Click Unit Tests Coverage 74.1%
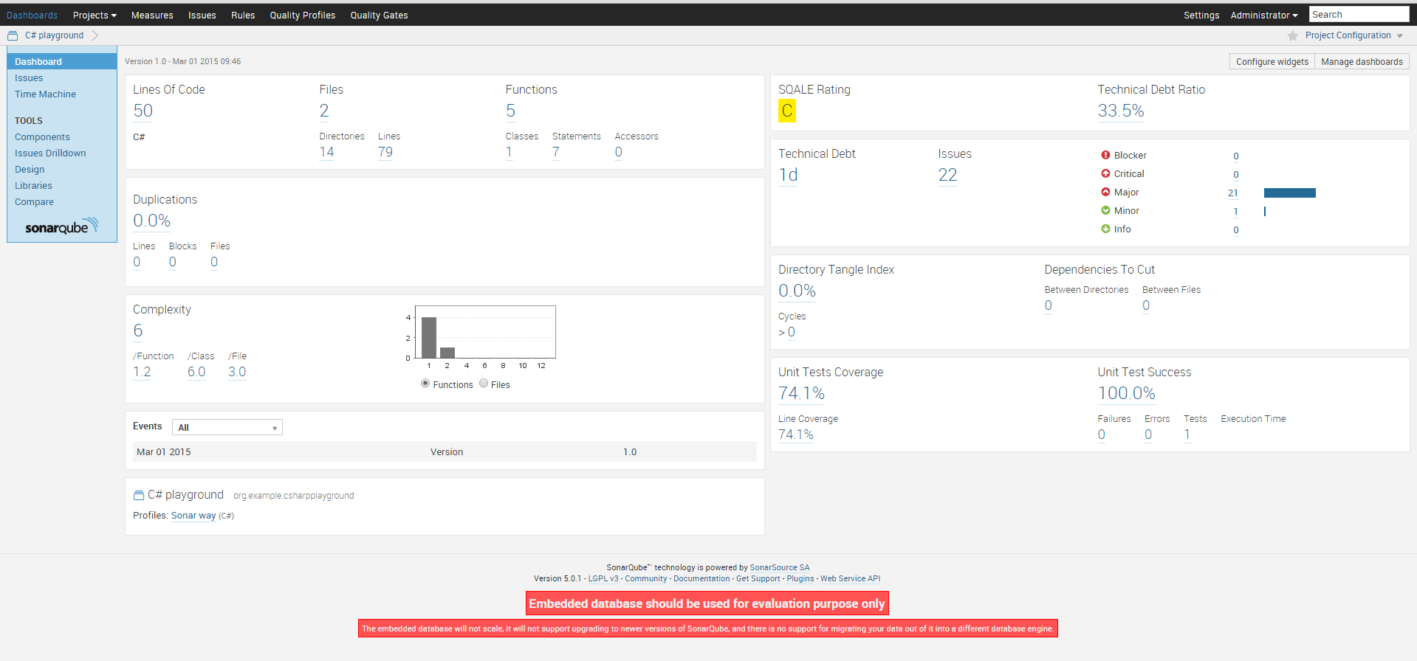 pos(801,393)
